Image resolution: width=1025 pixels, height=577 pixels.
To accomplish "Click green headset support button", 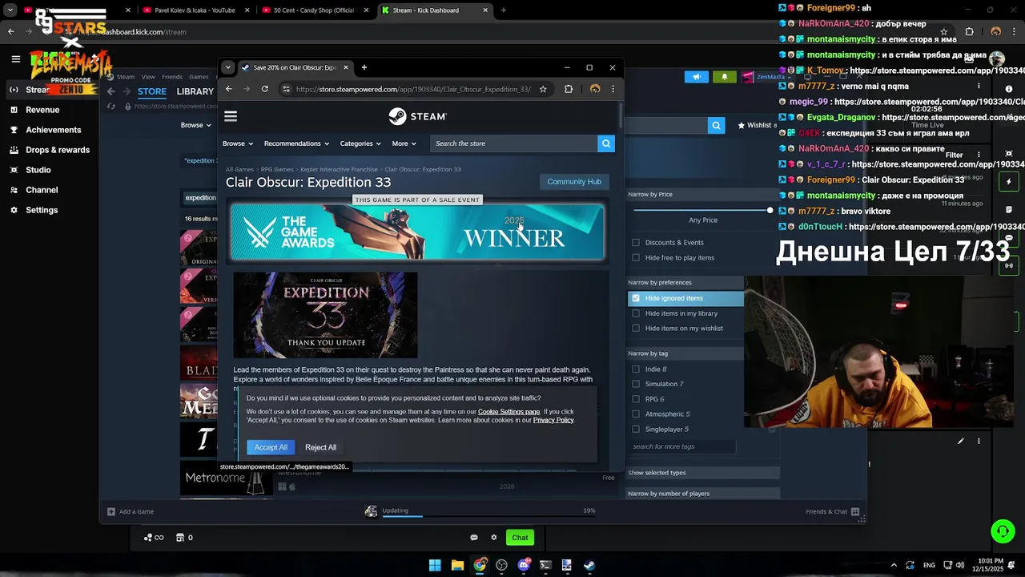I will tap(1003, 531).
